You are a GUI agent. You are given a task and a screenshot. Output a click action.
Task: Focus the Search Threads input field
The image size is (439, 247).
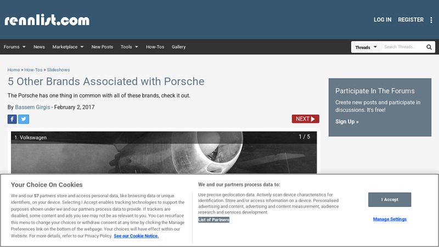click(403, 47)
